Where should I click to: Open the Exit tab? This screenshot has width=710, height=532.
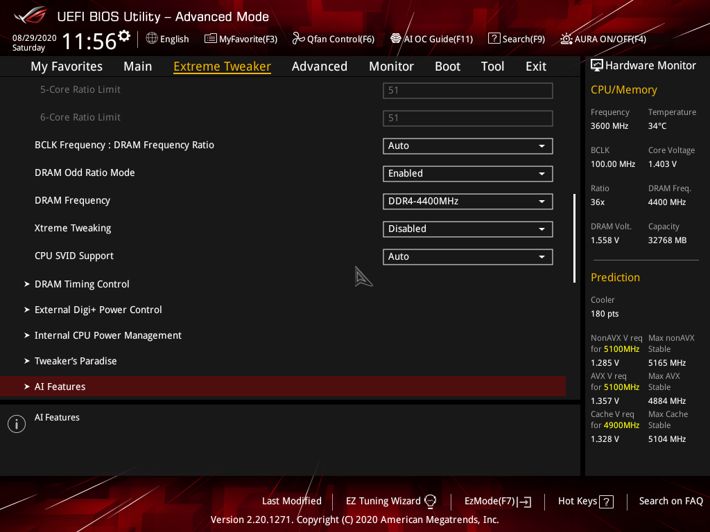[536, 66]
